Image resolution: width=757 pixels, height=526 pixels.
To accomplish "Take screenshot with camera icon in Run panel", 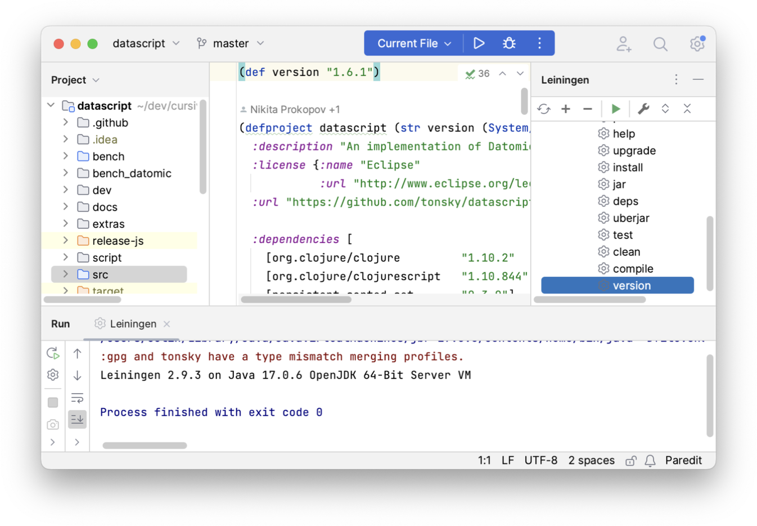I will pos(53,424).
